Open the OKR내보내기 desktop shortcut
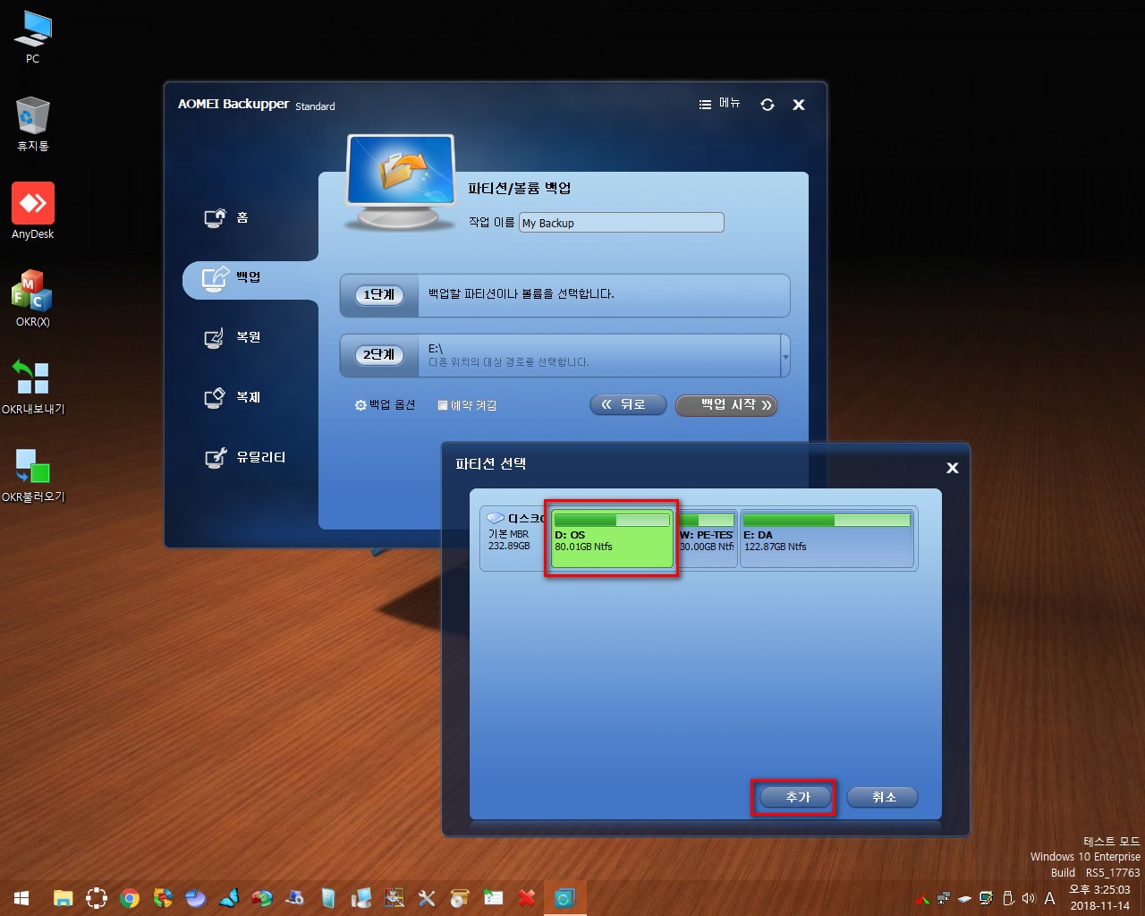1145x916 pixels. pos(33,386)
